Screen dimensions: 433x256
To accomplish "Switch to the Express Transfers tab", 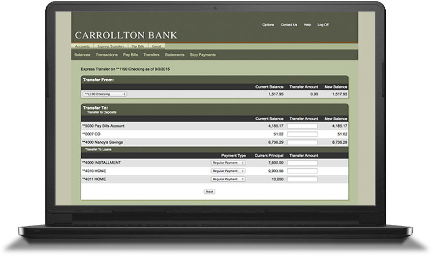I will coord(111,46).
